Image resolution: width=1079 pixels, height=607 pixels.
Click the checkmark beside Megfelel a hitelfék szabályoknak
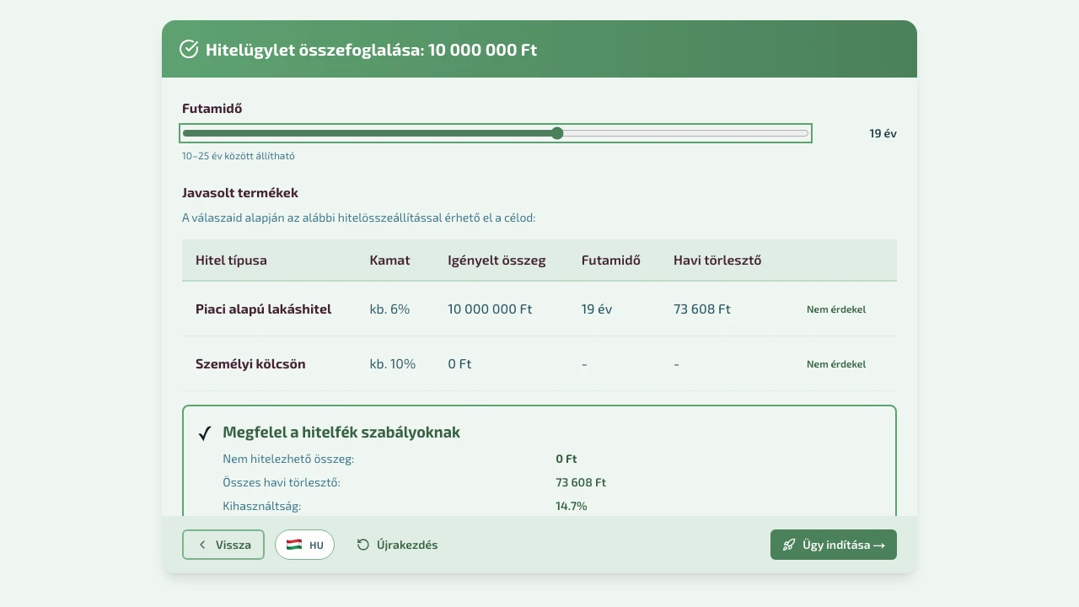(204, 433)
